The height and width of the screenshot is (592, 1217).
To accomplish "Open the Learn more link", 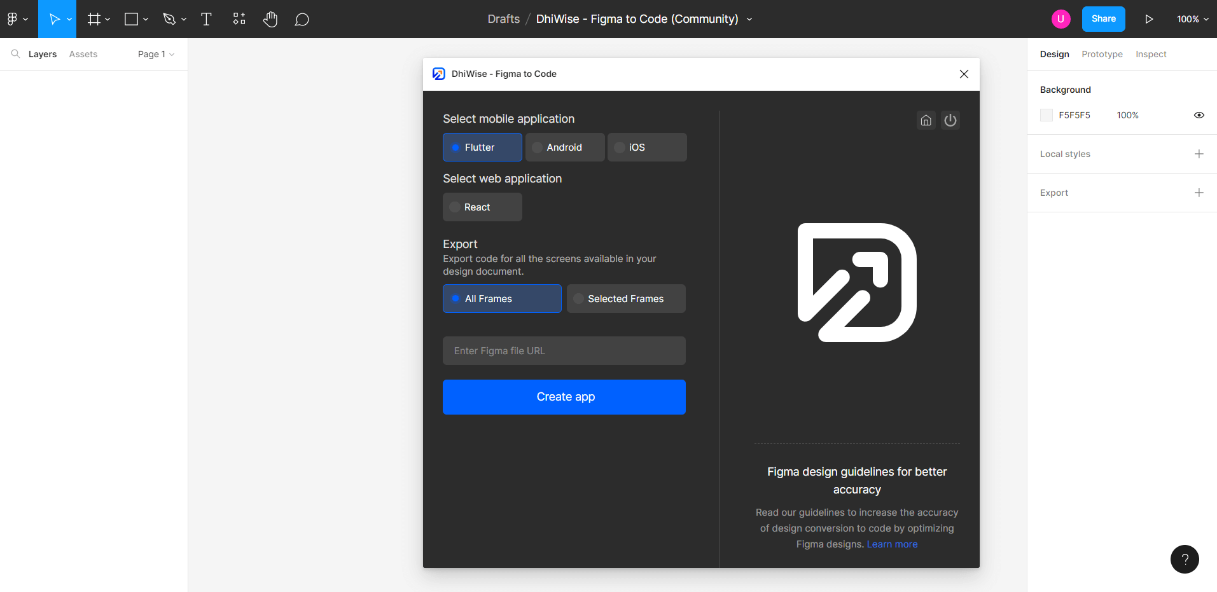I will (892, 544).
